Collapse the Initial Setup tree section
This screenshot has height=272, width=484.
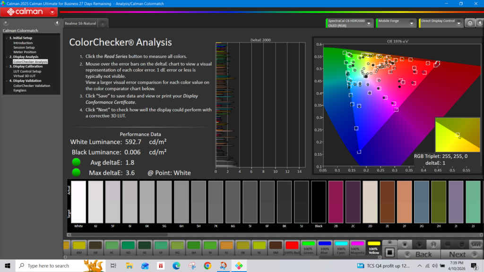[x=6, y=38]
